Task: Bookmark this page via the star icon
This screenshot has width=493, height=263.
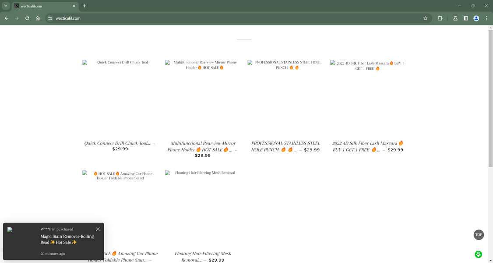Action: (x=425, y=18)
